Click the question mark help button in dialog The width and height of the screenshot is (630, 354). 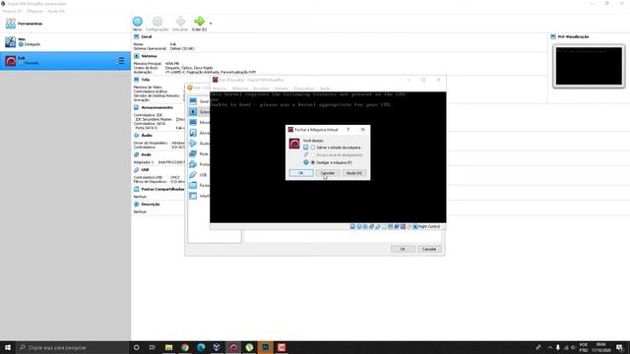click(x=348, y=130)
